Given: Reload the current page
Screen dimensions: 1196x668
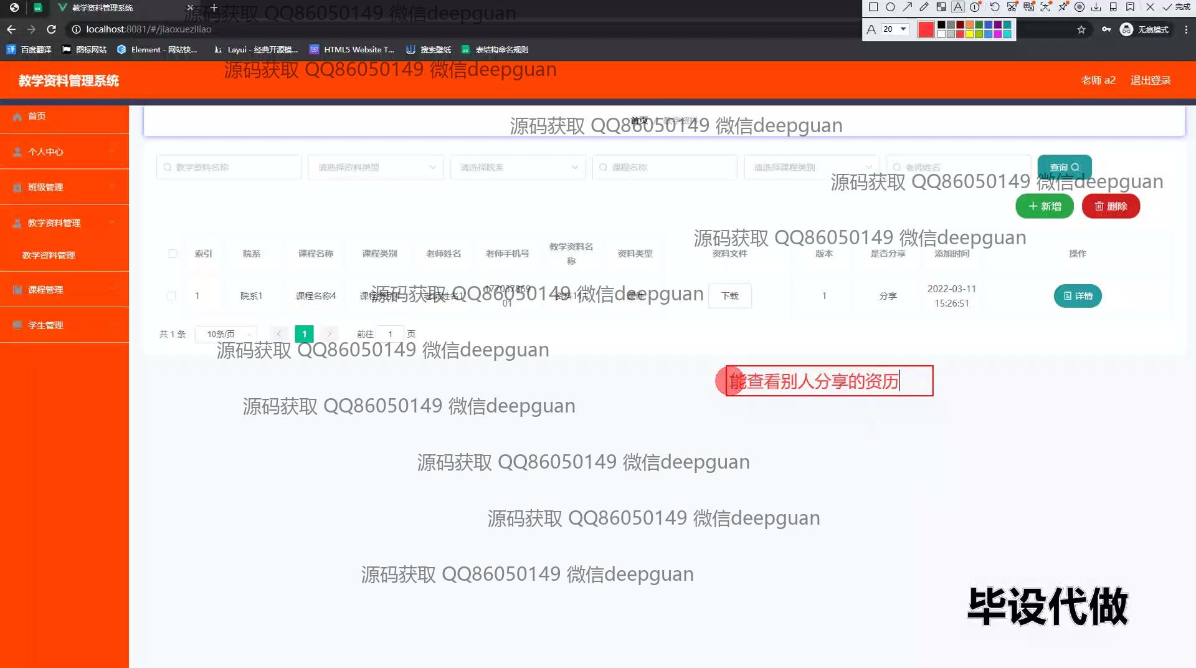Looking at the screenshot, I should click(51, 29).
